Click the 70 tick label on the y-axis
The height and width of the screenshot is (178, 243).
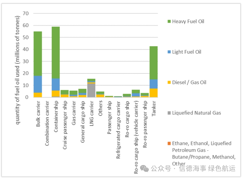[26, 13]
